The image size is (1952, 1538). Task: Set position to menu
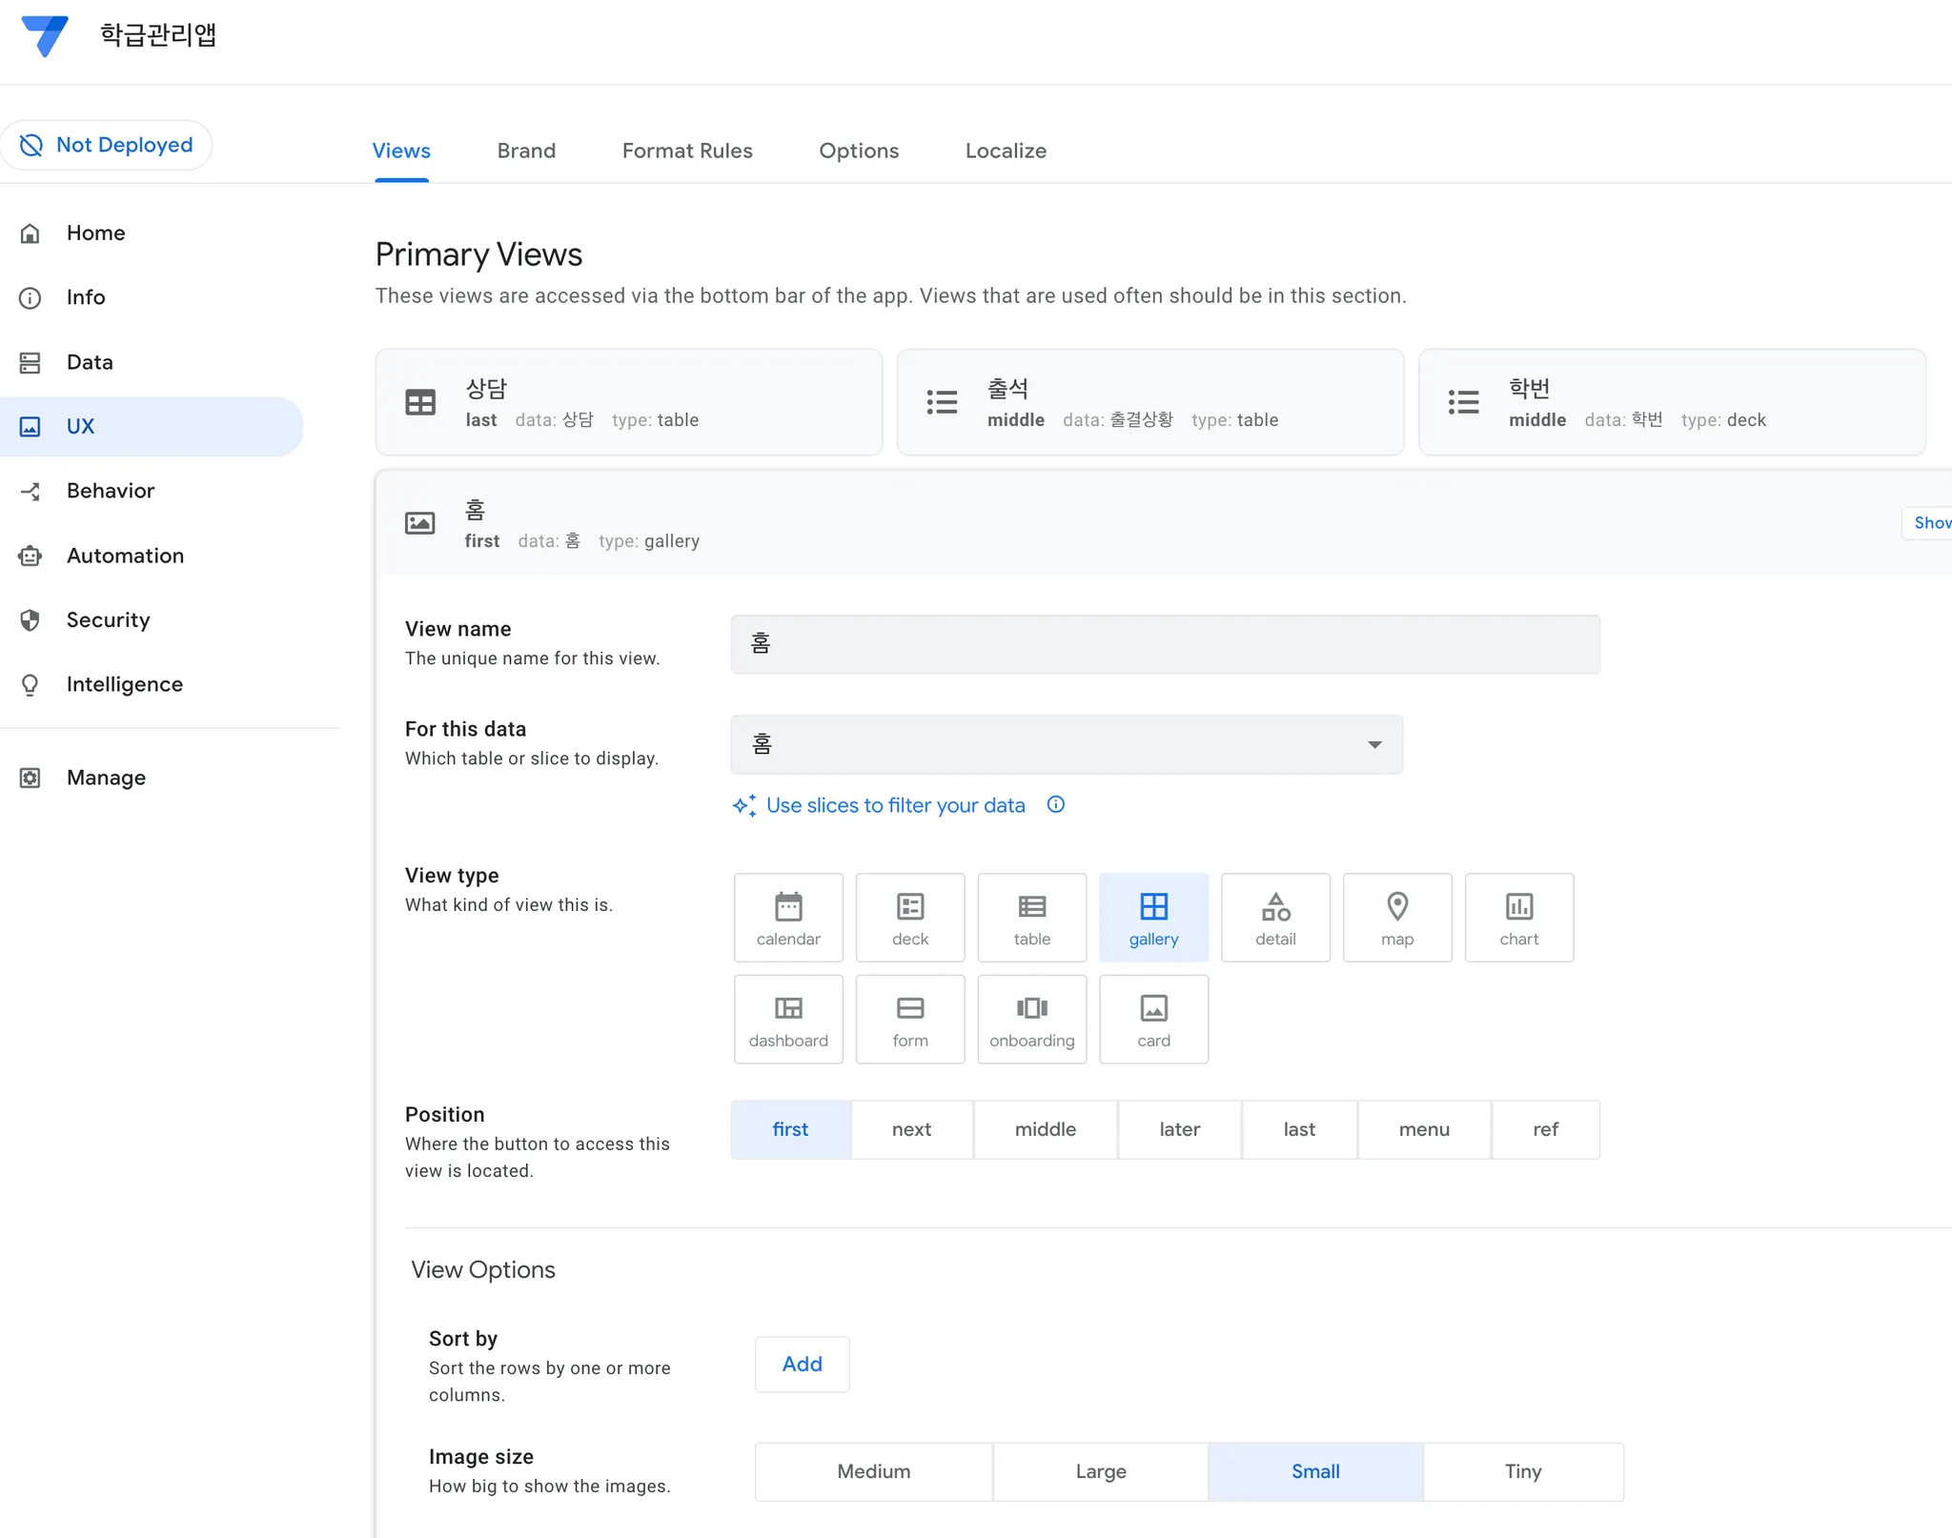point(1423,1129)
